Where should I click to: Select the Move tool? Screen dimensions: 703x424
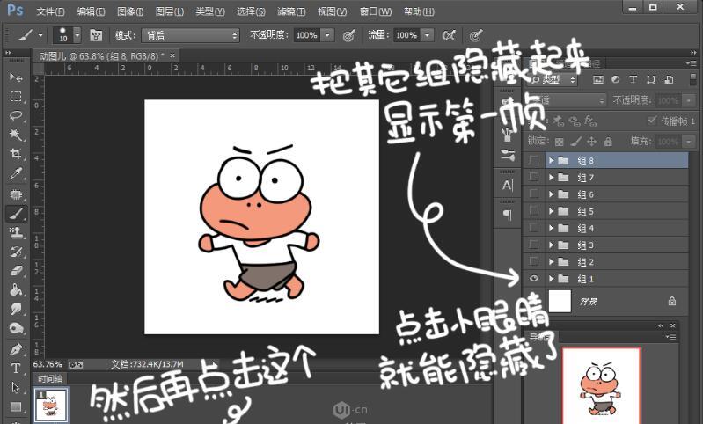[x=16, y=77]
